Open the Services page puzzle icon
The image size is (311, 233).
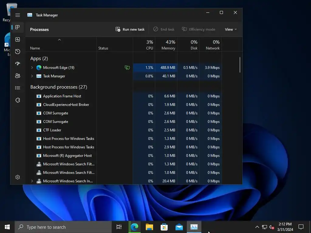coord(18,100)
